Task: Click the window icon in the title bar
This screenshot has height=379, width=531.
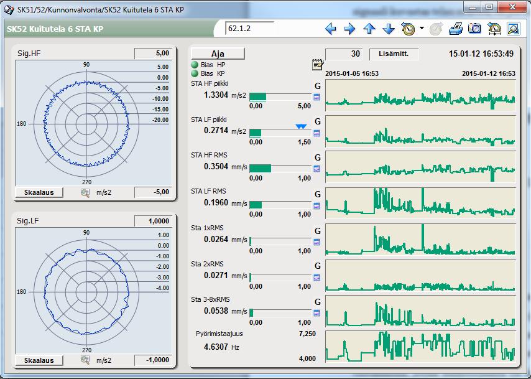Action: (9, 9)
